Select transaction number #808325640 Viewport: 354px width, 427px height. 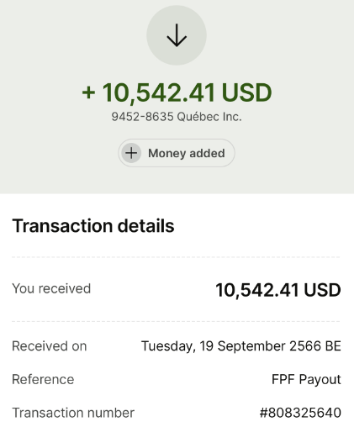click(x=300, y=413)
